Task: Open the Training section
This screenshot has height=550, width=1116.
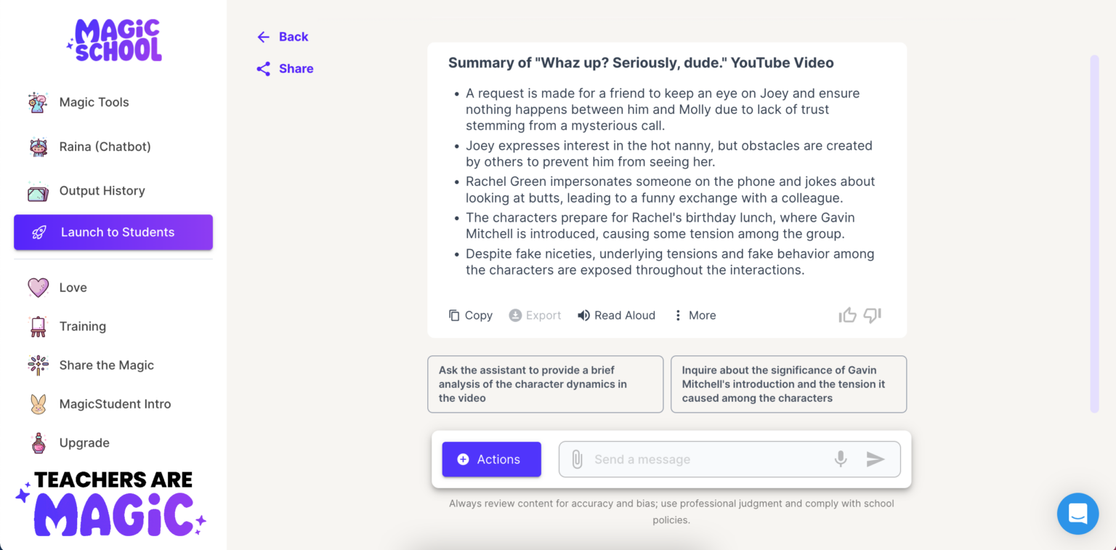Action: pos(82,326)
